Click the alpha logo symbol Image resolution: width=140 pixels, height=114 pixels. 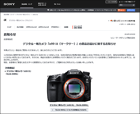5,20
